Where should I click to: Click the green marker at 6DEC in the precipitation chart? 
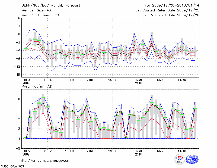pyautogui.click(x=26, y=138)
